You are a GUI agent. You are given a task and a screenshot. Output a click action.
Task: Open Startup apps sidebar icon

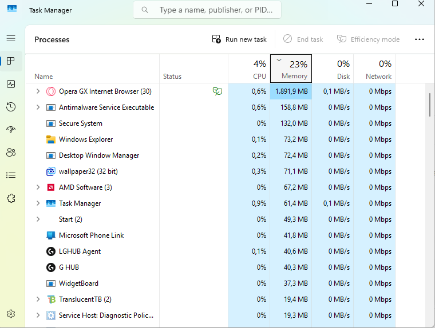click(11, 129)
